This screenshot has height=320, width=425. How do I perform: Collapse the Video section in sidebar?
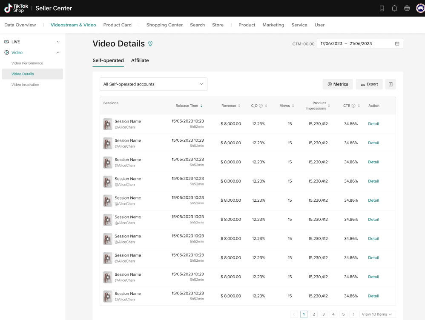coord(58,52)
